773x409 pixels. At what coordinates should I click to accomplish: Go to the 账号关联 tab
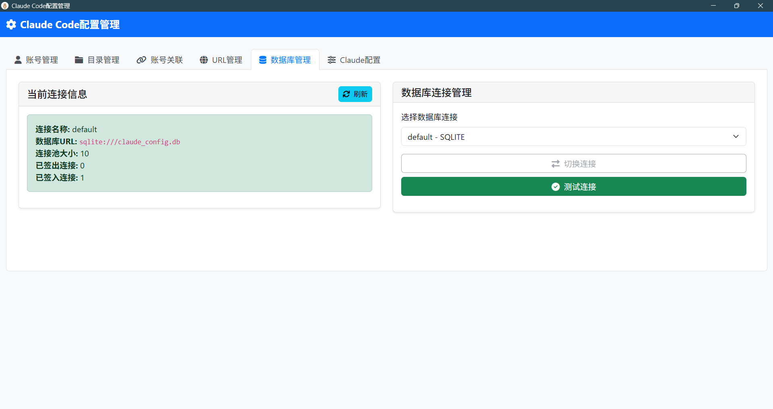tap(160, 60)
